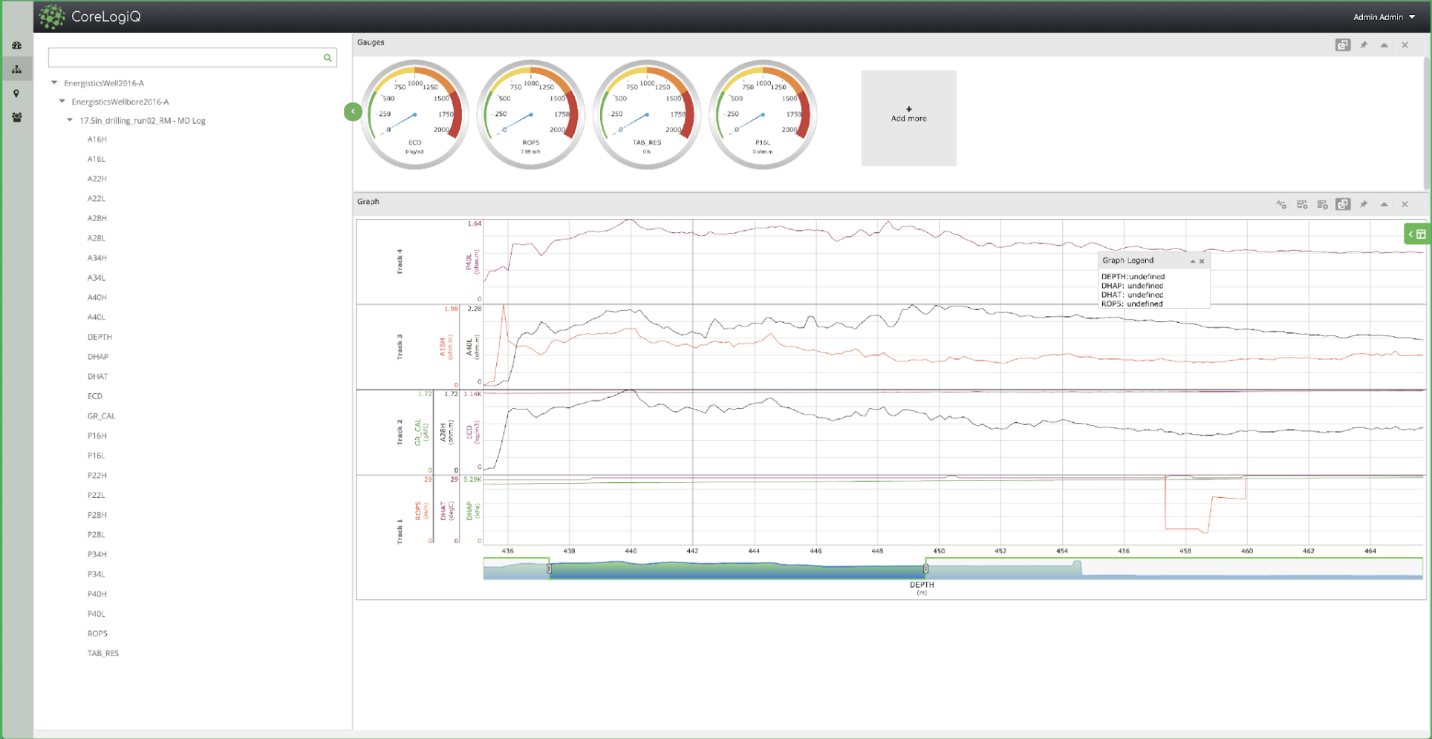Open the dashboard gauge sidebar icon

(x=16, y=45)
